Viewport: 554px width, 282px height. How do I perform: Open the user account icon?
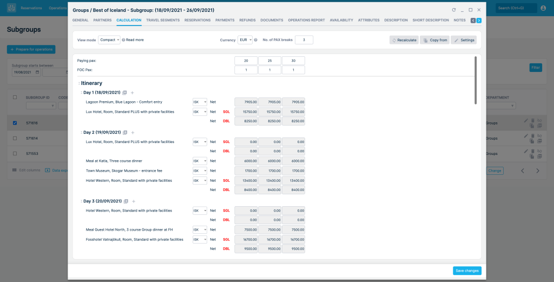point(543,8)
